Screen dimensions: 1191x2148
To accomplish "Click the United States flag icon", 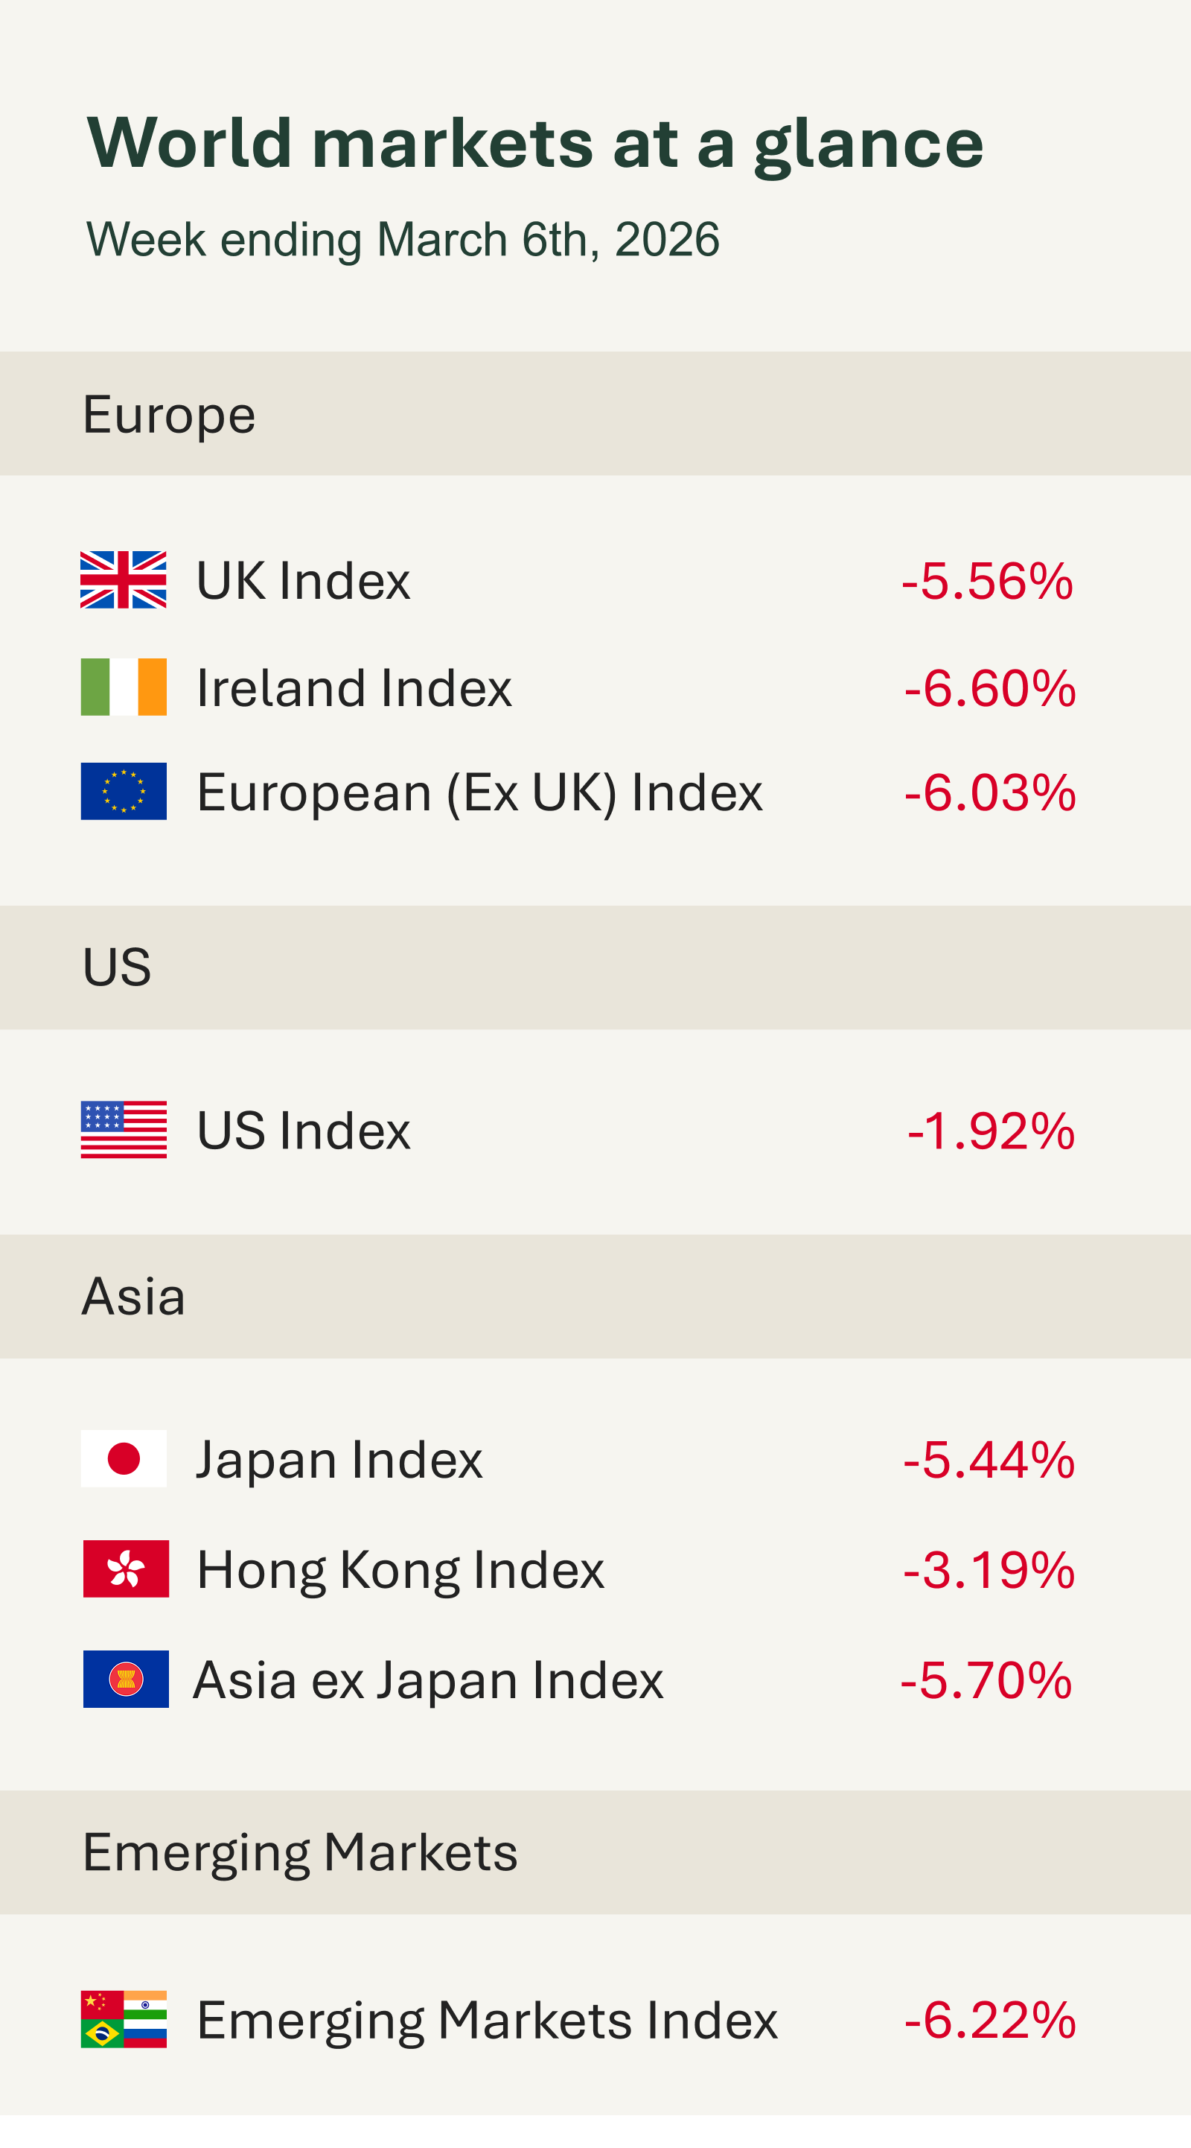I will 124,1130.
